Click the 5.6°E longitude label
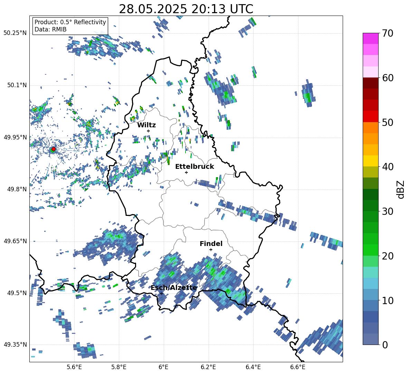409x374 pixels. pyautogui.click(x=74, y=367)
